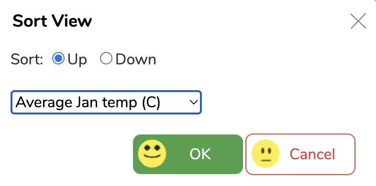The height and width of the screenshot is (186, 376).
Task: Click the smiling face icon on OK
Action: [x=152, y=154]
